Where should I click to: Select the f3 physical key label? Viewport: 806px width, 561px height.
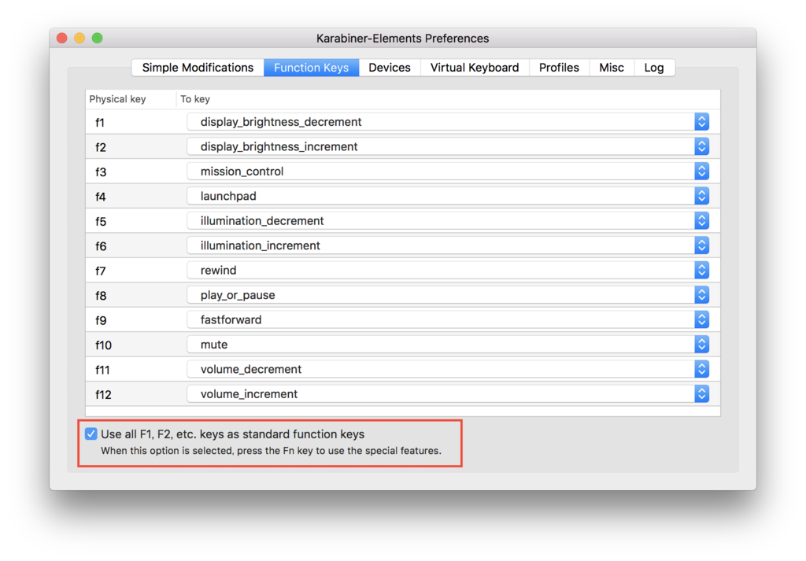100,172
